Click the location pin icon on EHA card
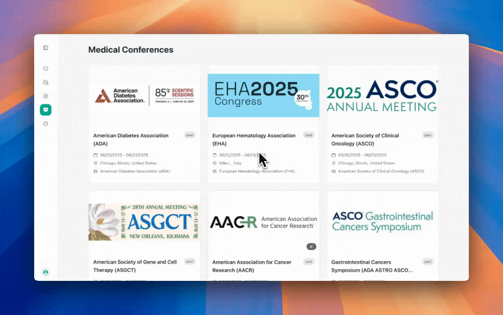This screenshot has height=315, width=503. coord(215,163)
